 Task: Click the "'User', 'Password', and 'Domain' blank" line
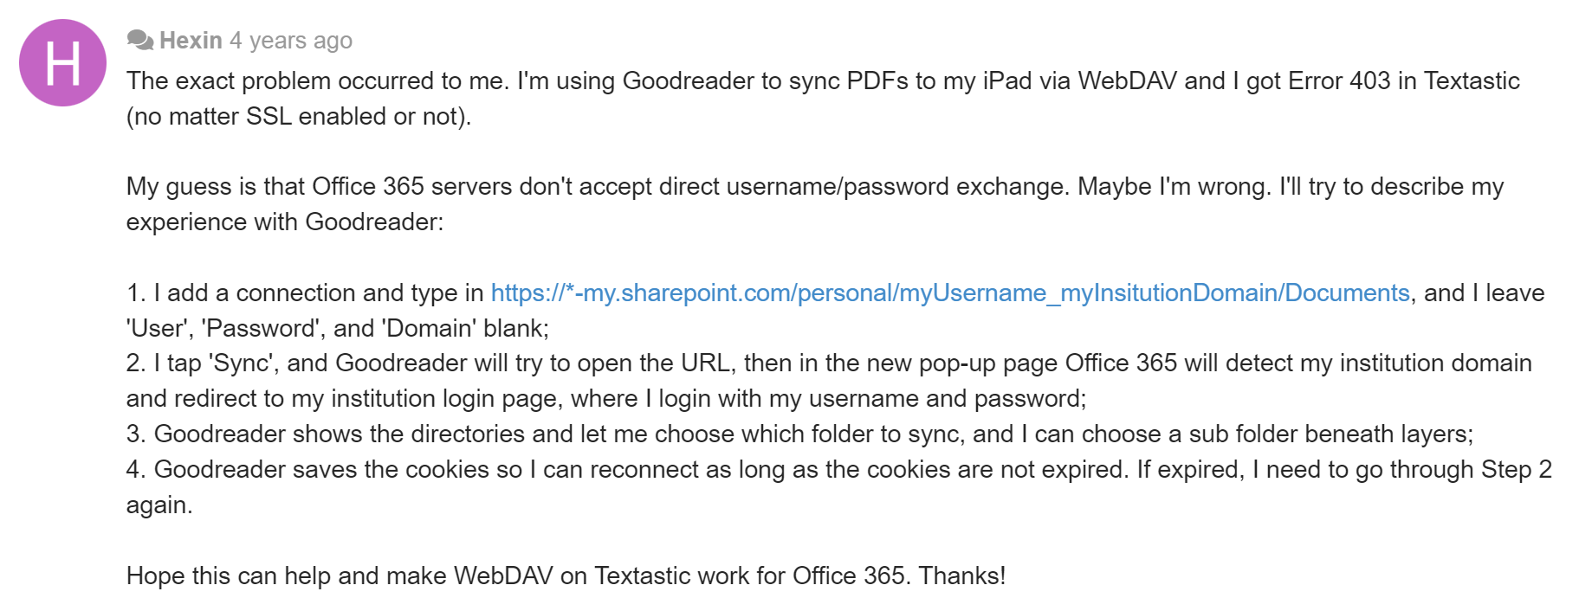(x=337, y=328)
